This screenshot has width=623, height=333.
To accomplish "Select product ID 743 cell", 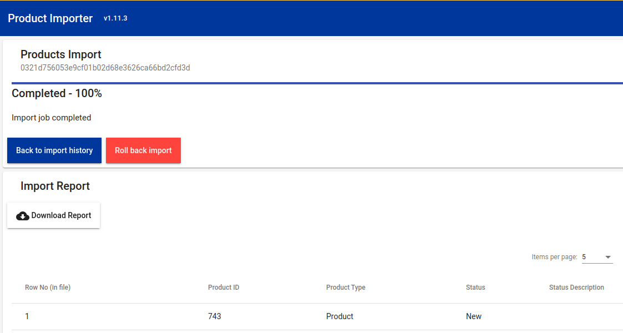I will click(215, 316).
